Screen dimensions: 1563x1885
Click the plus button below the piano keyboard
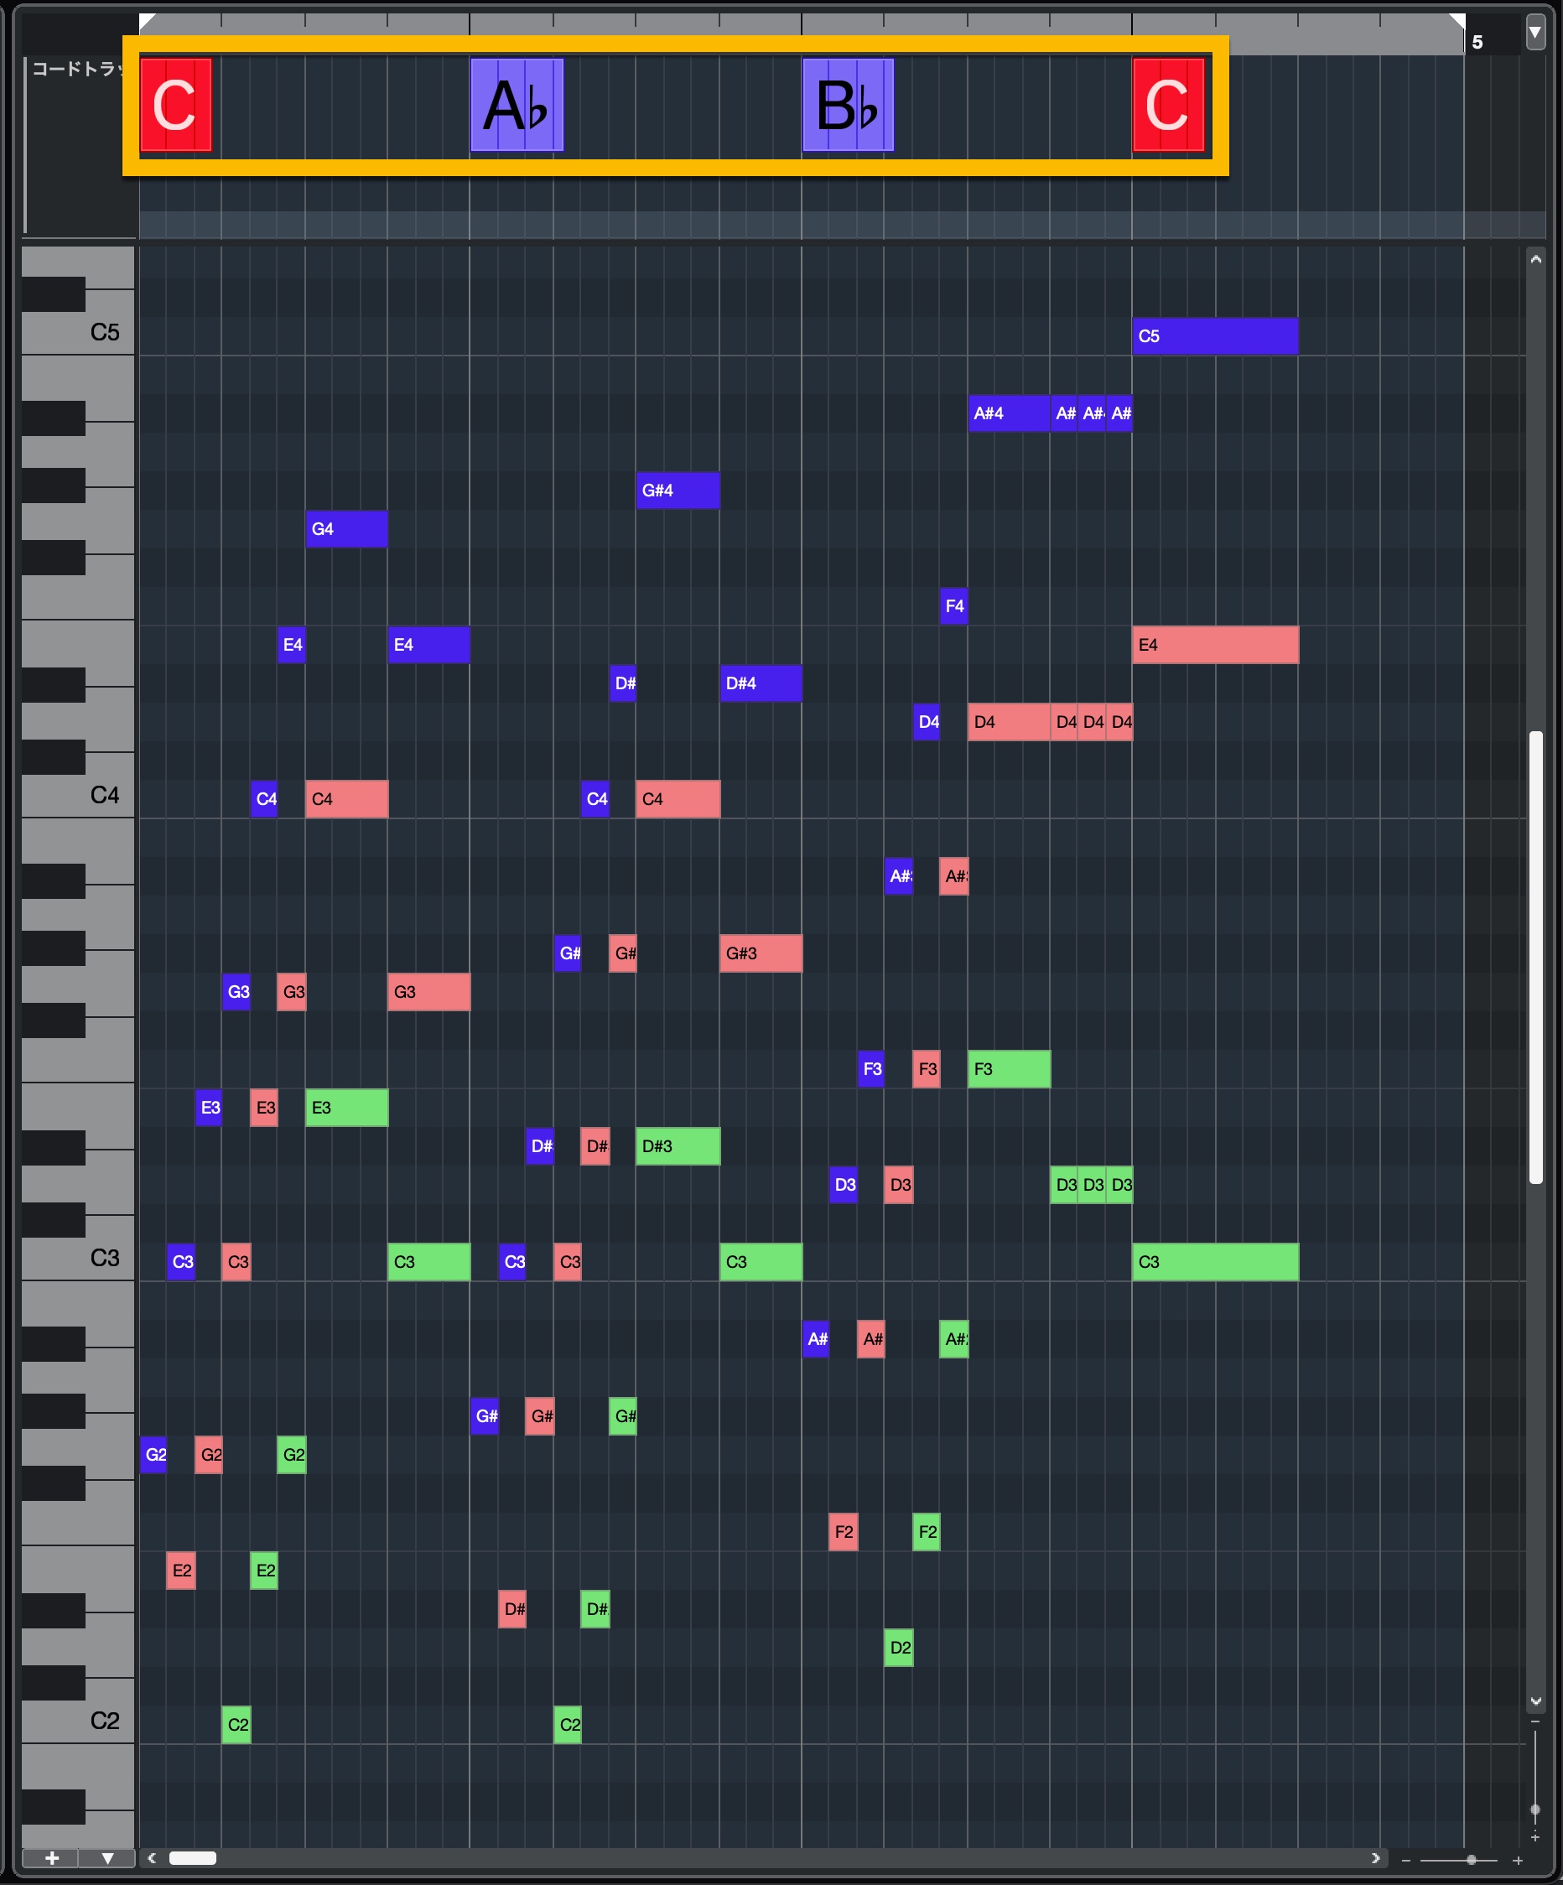[x=51, y=1858]
